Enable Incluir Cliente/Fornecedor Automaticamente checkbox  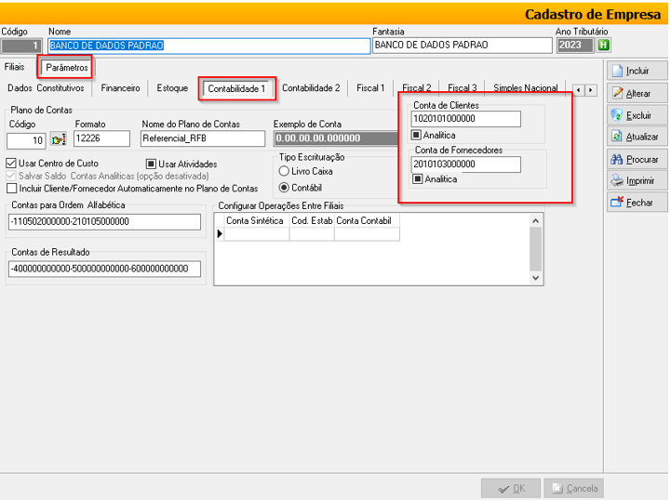[x=11, y=188]
